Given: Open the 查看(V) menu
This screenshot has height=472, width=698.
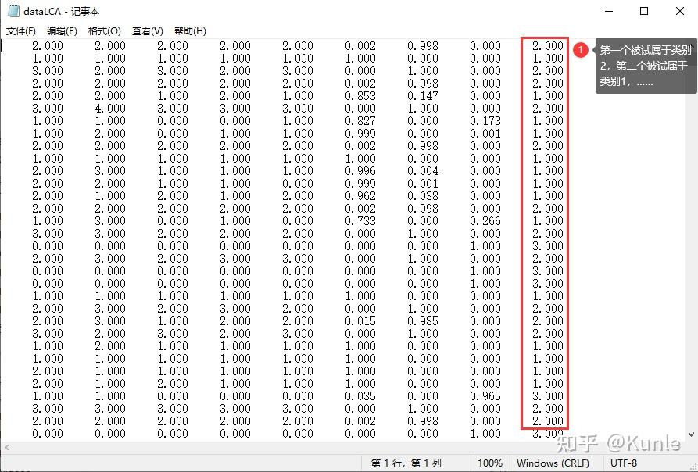Looking at the screenshot, I should pyautogui.click(x=145, y=30).
